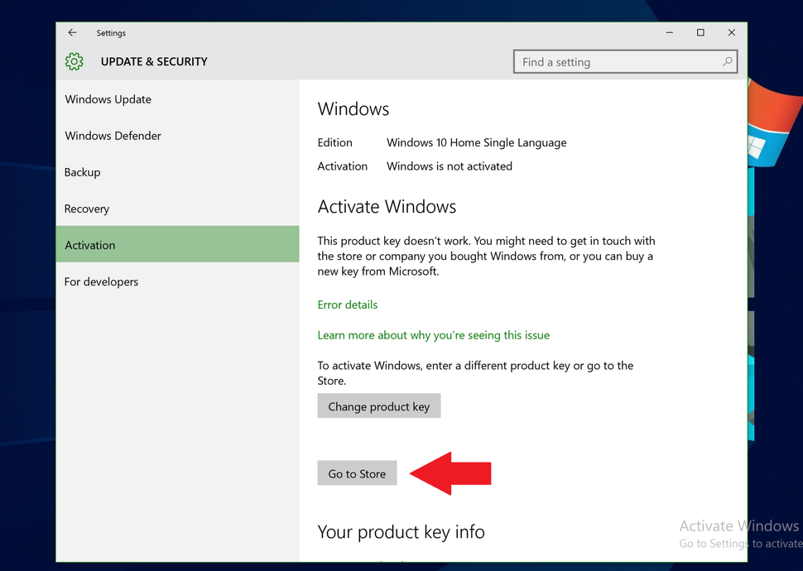
Task: Click the search magnifier icon
Action: [x=727, y=61]
